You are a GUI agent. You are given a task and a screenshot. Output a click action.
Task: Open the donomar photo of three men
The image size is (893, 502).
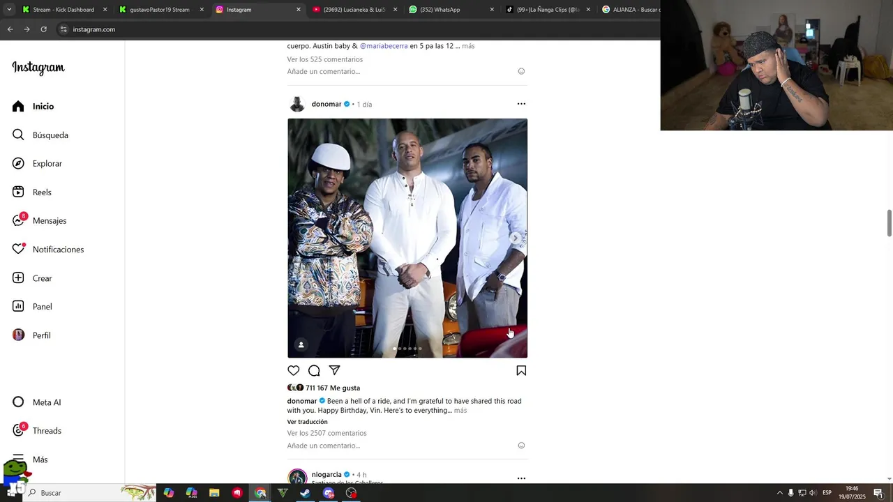[x=407, y=238]
